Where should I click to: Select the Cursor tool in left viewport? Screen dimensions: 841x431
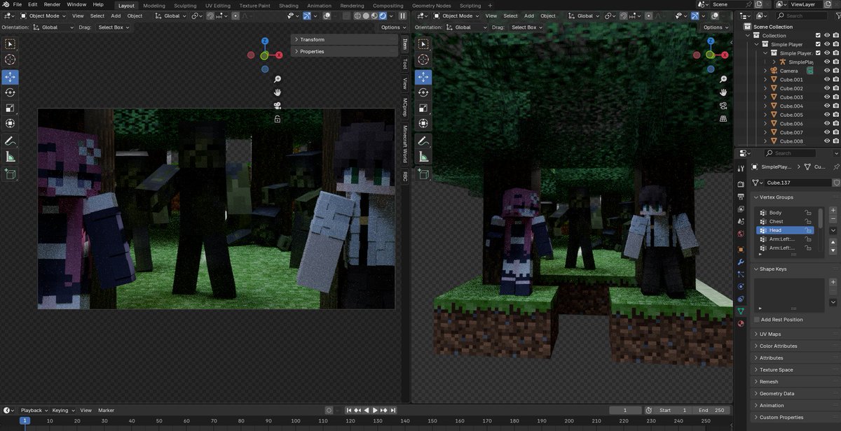11,59
